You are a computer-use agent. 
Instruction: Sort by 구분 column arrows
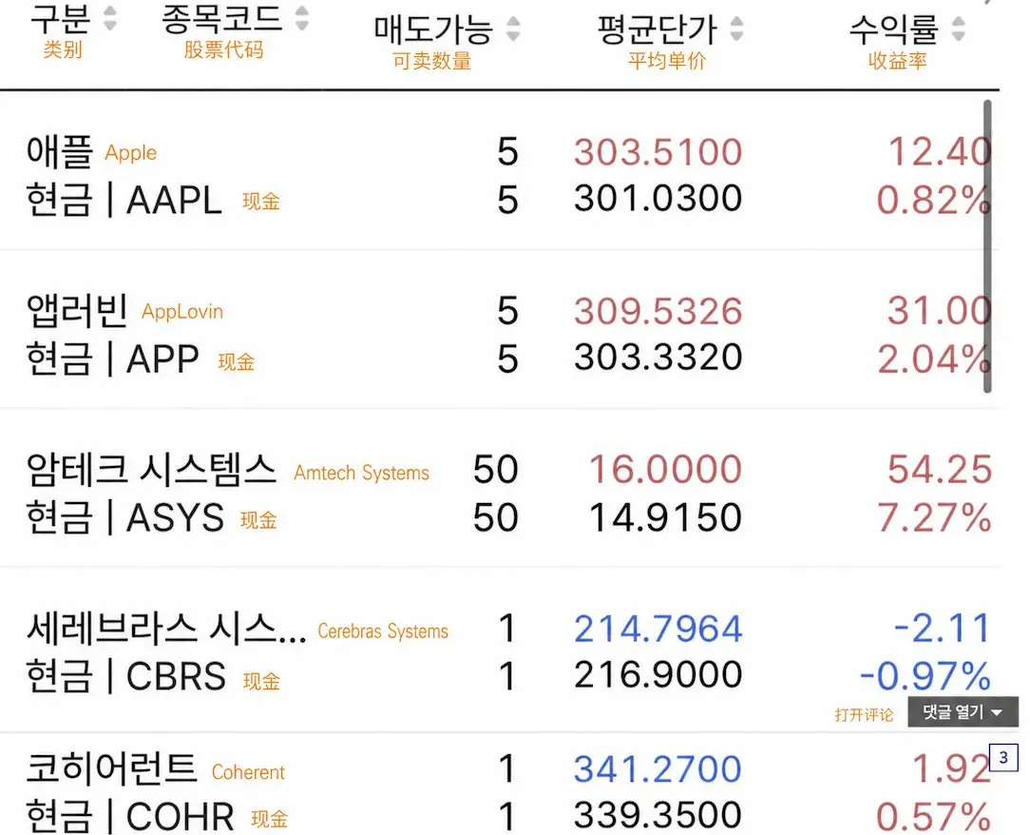(109, 18)
